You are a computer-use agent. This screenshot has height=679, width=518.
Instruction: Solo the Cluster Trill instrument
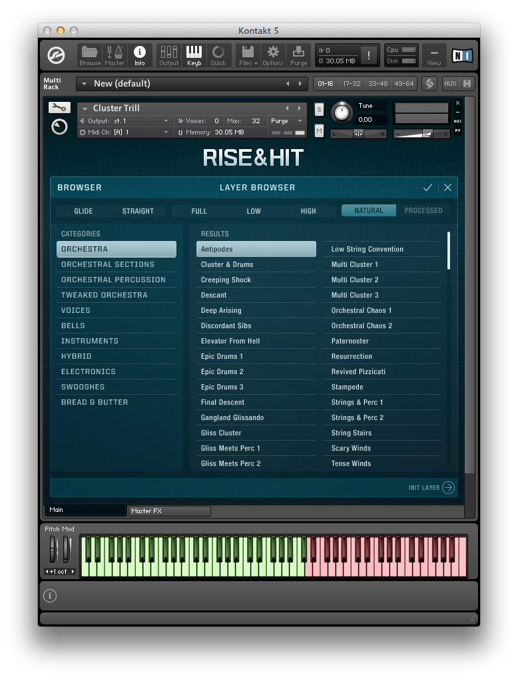click(x=319, y=110)
